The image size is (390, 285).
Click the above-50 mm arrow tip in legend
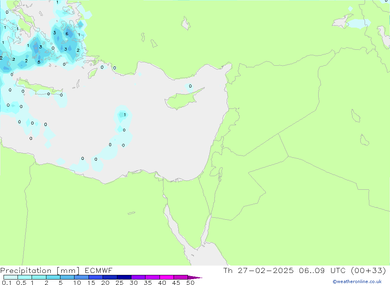[195, 278]
